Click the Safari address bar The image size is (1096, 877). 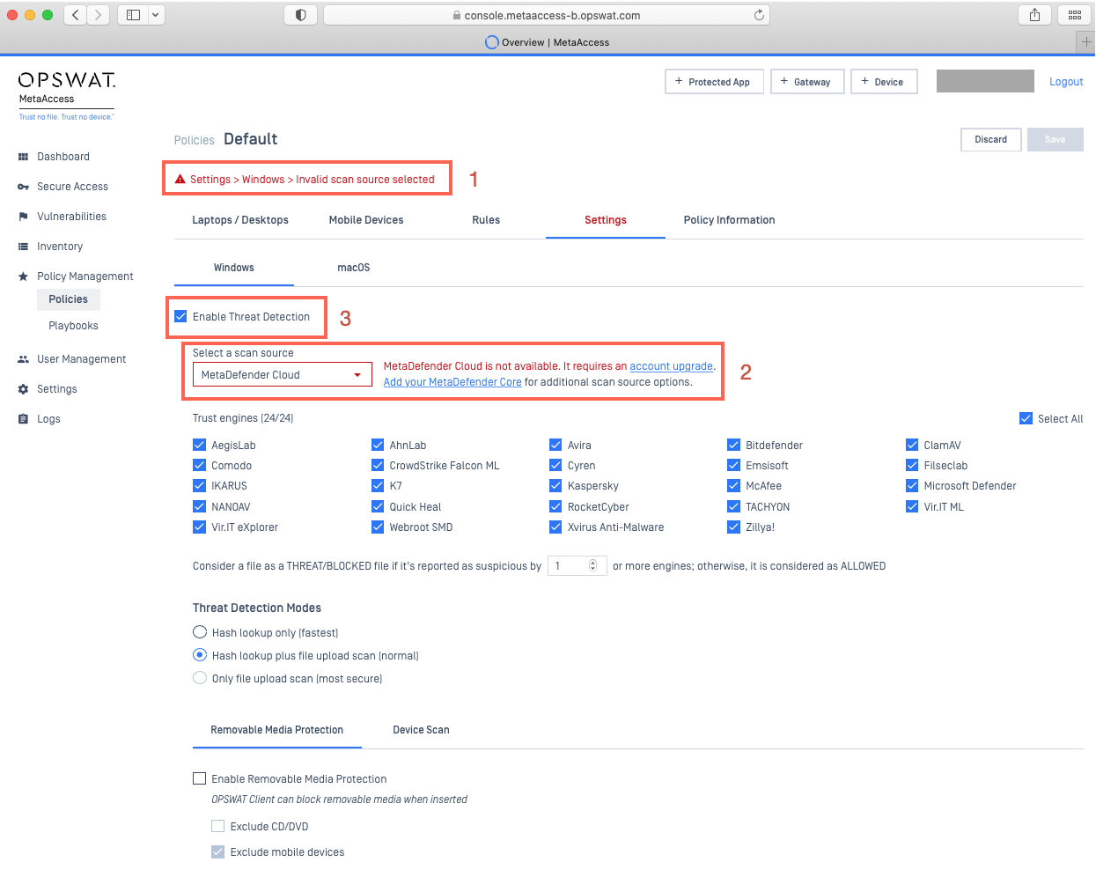[546, 15]
